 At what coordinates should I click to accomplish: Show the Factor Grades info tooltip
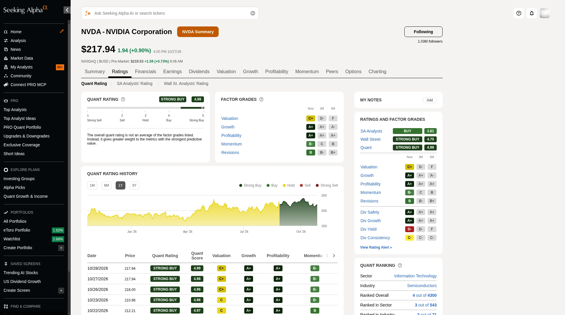[x=261, y=99]
